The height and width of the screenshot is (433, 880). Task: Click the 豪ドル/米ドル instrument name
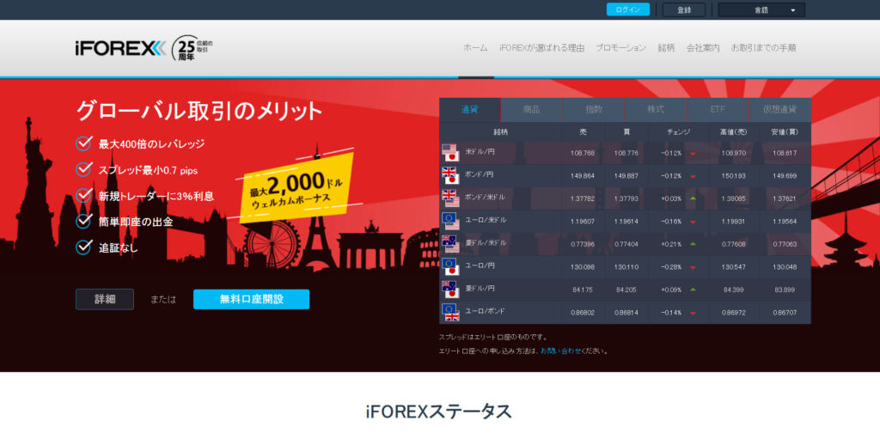tap(486, 243)
